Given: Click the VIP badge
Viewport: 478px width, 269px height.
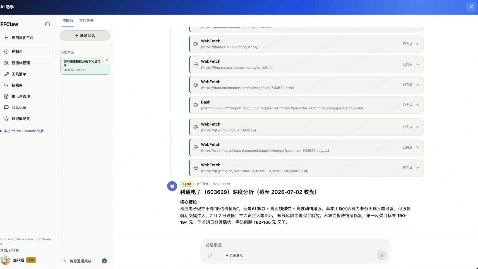Looking at the screenshot, I should tap(31, 260).
